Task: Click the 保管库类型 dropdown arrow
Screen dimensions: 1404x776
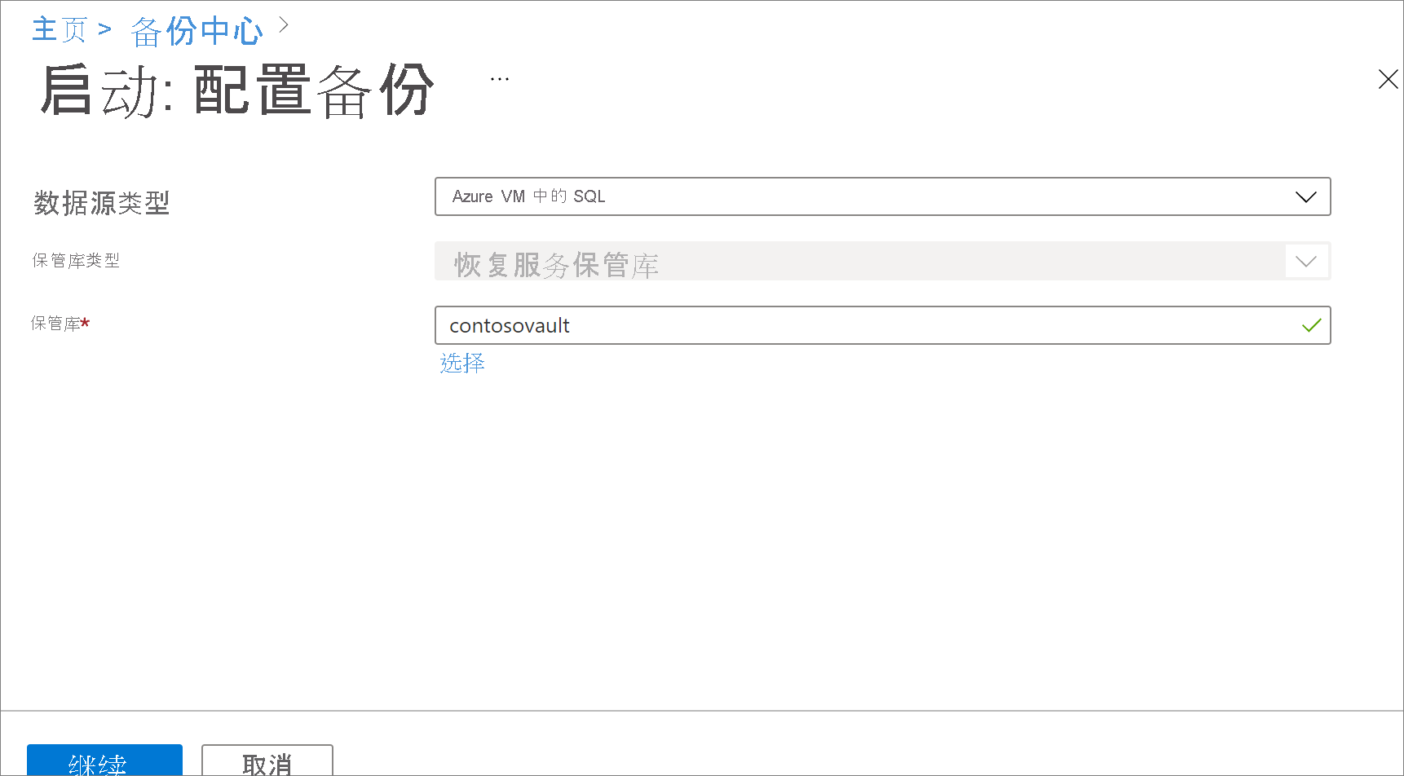Action: [x=1305, y=261]
